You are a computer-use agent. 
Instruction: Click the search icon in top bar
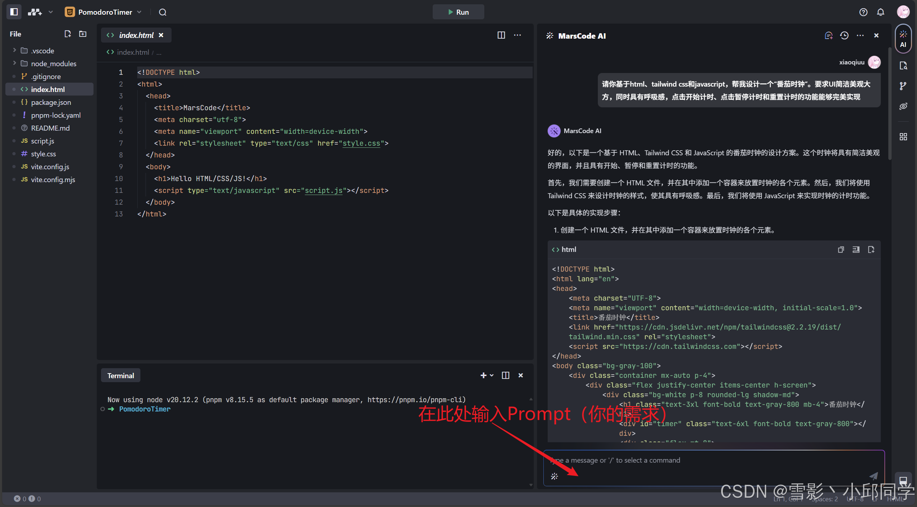pos(163,12)
